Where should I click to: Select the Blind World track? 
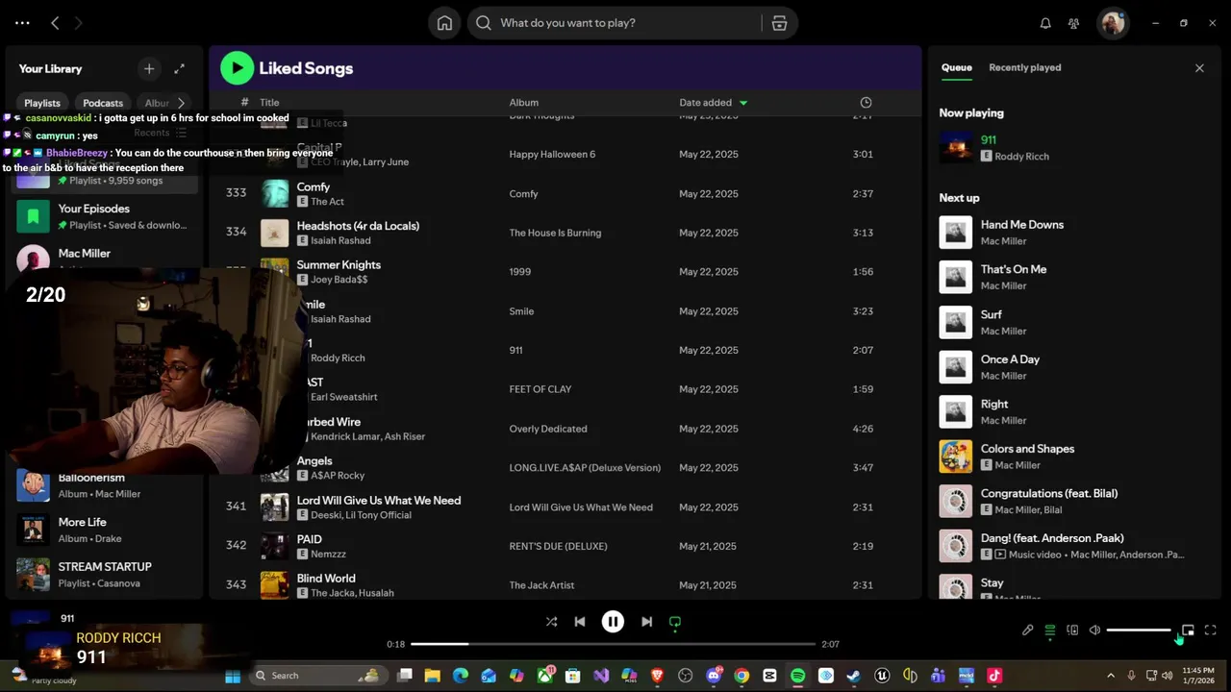565,584
